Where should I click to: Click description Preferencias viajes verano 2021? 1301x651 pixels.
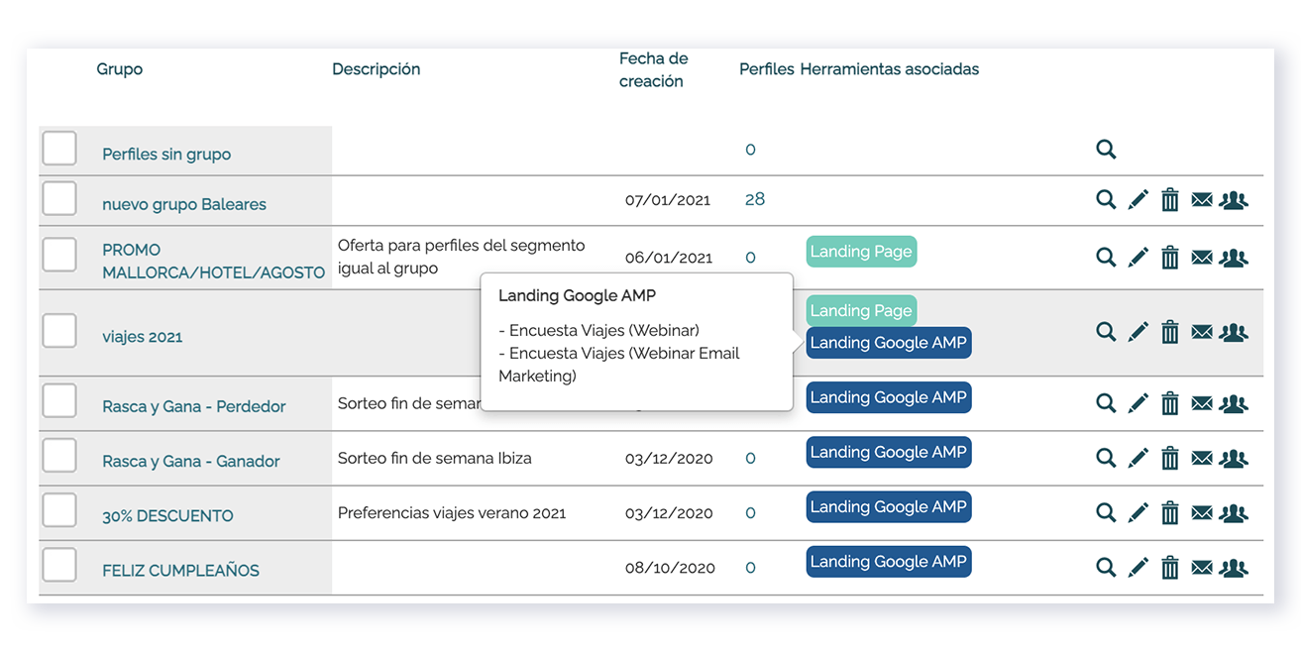(x=452, y=513)
